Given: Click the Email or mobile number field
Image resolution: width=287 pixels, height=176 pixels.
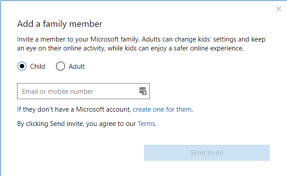Looking at the screenshot, I should coord(83,91).
